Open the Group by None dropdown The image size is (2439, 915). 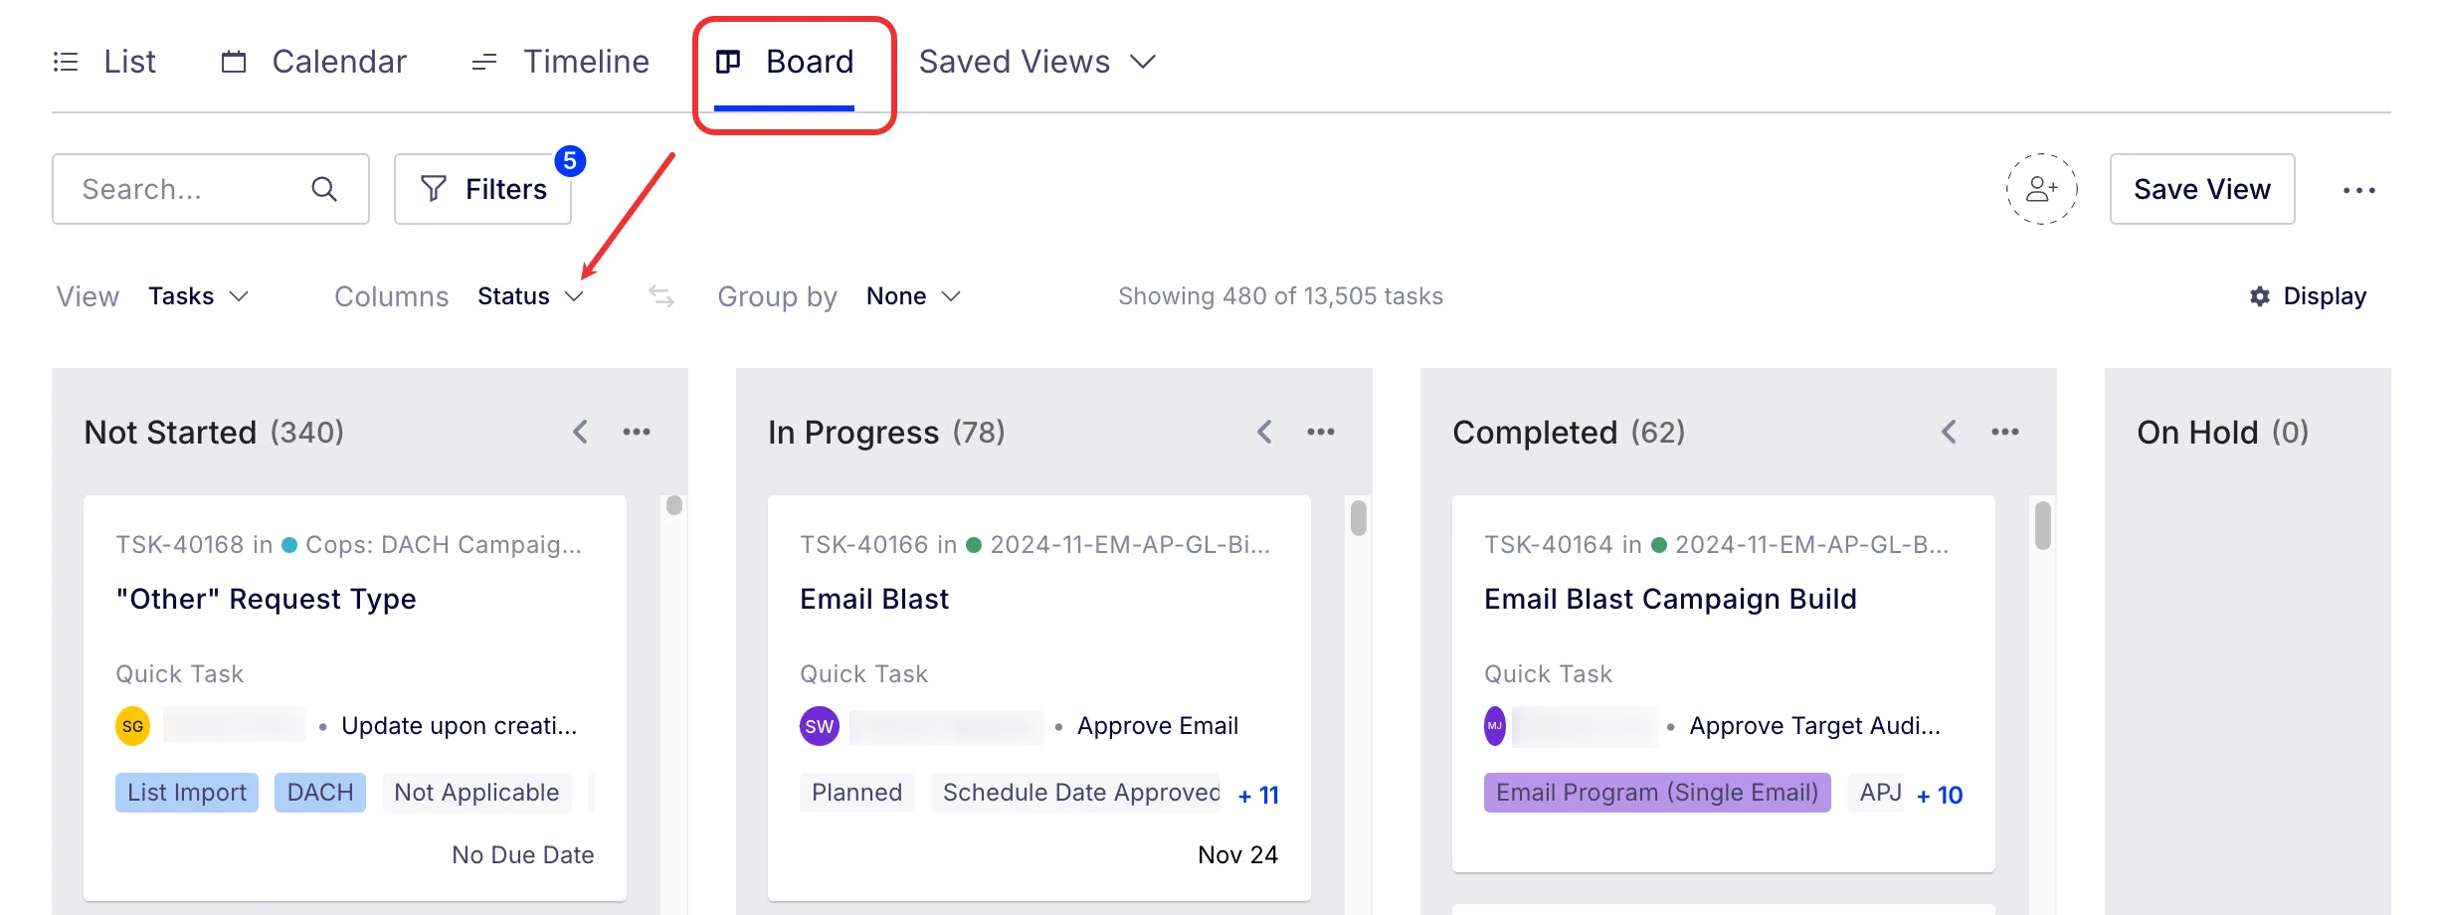(x=913, y=296)
